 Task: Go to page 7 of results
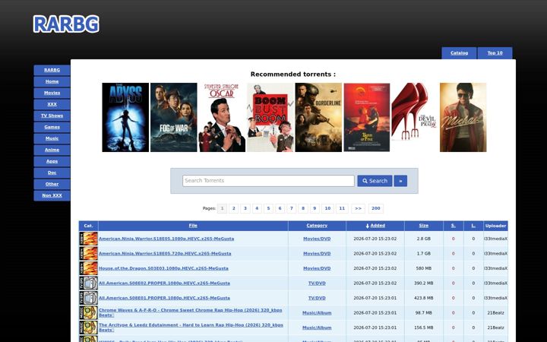[291, 208]
